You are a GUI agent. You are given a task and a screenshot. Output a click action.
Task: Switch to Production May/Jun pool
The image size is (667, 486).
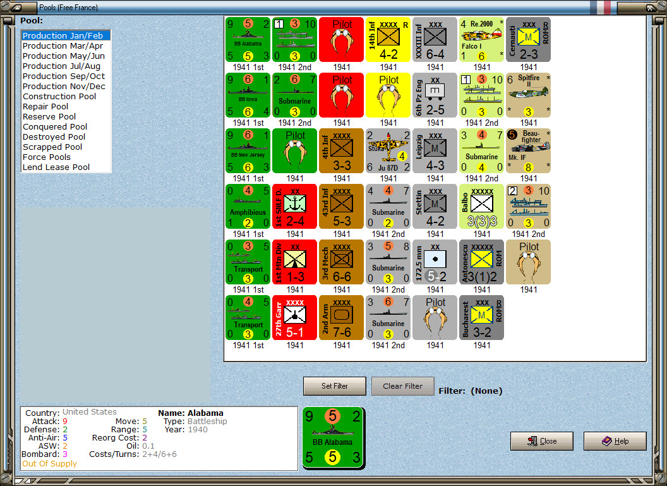(66, 56)
